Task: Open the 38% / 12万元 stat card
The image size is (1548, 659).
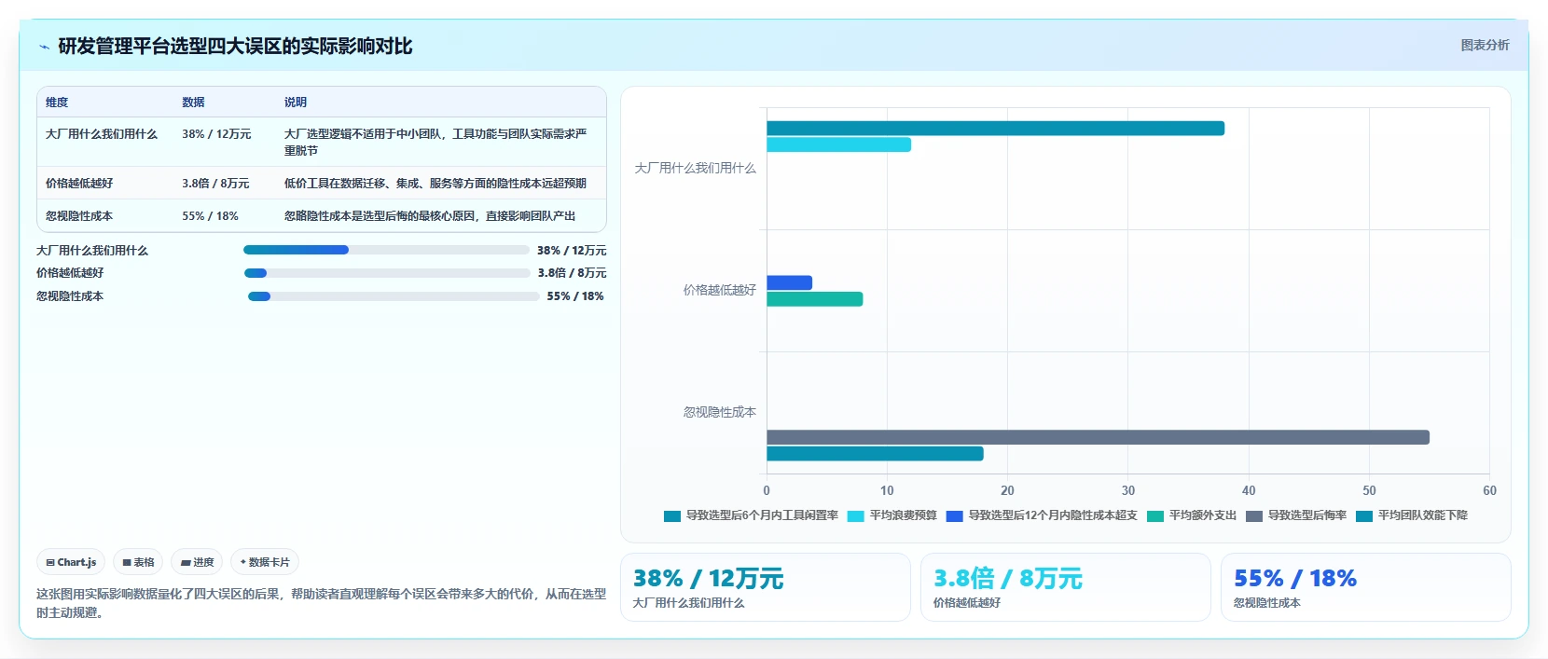Action: pyautogui.click(x=766, y=587)
